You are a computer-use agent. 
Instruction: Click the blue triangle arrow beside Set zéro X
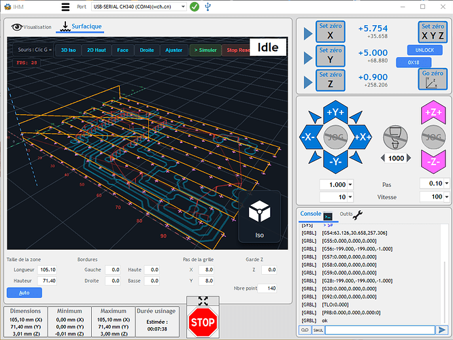click(308, 33)
